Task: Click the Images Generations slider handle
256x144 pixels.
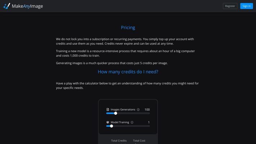Action: pyautogui.click(x=116, y=113)
